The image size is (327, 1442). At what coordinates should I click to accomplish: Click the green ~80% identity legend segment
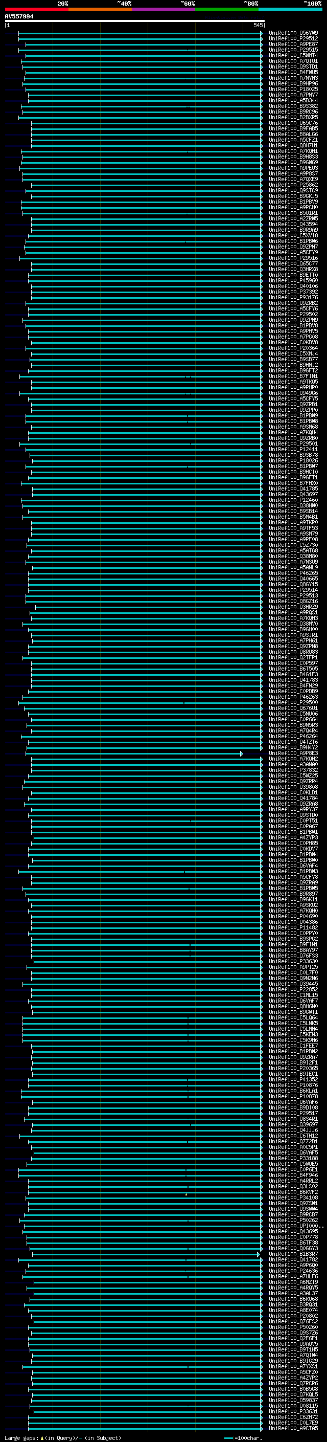(x=227, y=9)
